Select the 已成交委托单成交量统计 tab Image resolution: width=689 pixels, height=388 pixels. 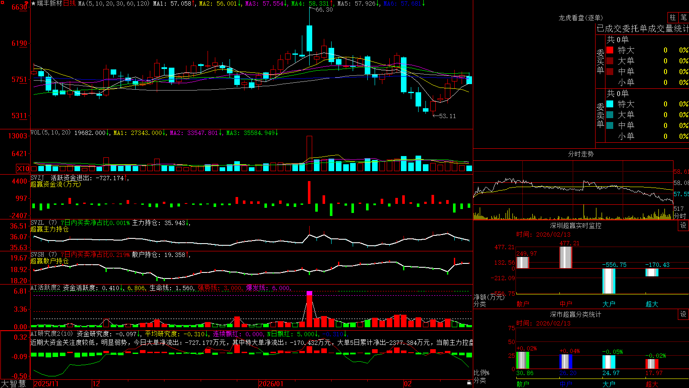642,28
